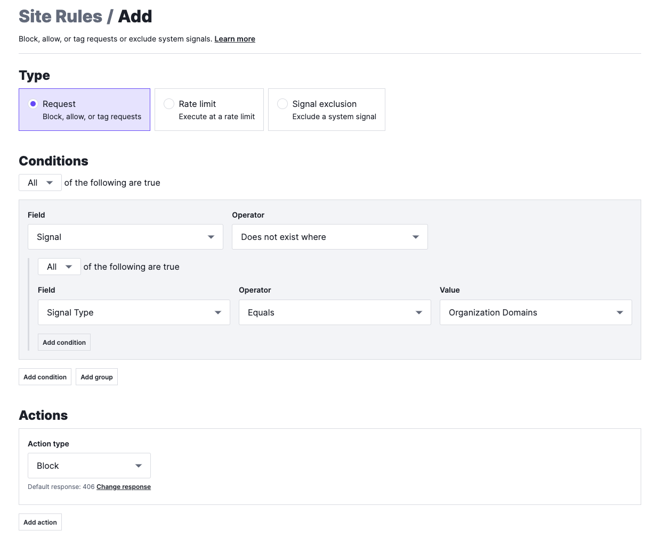
Task: Select the Request rule type radio
Action: pos(84,110)
